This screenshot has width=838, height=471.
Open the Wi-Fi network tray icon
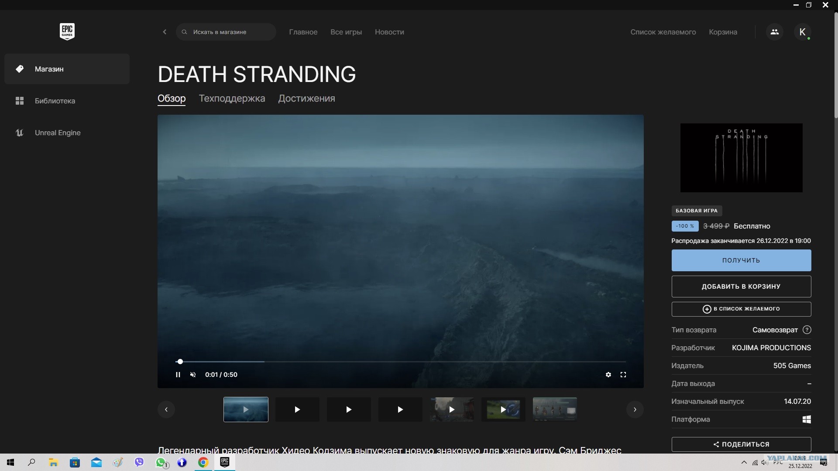click(755, 463)
